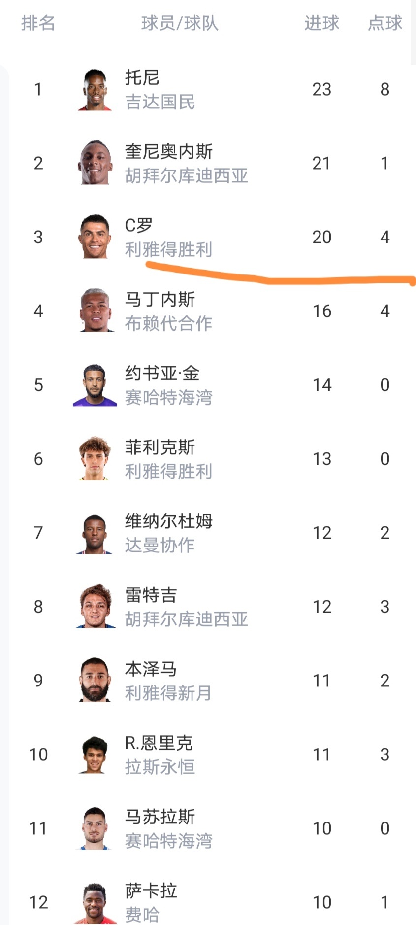
Task: Sort by the 进球 column header
Action: tap(321, 23)
